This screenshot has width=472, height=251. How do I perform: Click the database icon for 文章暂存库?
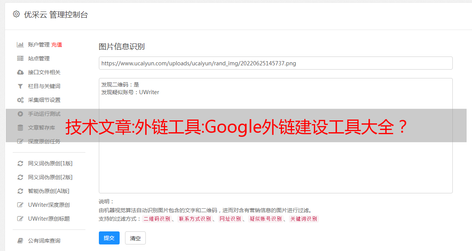coord(20,128)
